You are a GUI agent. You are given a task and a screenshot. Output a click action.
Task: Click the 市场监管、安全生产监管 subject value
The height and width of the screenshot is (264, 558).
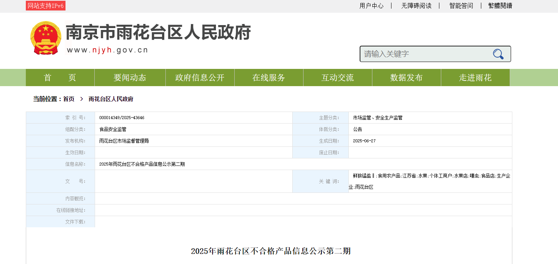pos(378,118)
